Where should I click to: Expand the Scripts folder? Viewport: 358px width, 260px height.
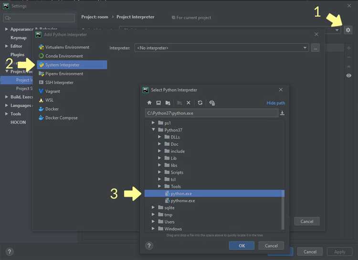[x=159, y=172]
